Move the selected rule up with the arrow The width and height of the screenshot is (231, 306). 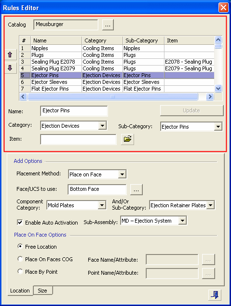tap(10, 54)
